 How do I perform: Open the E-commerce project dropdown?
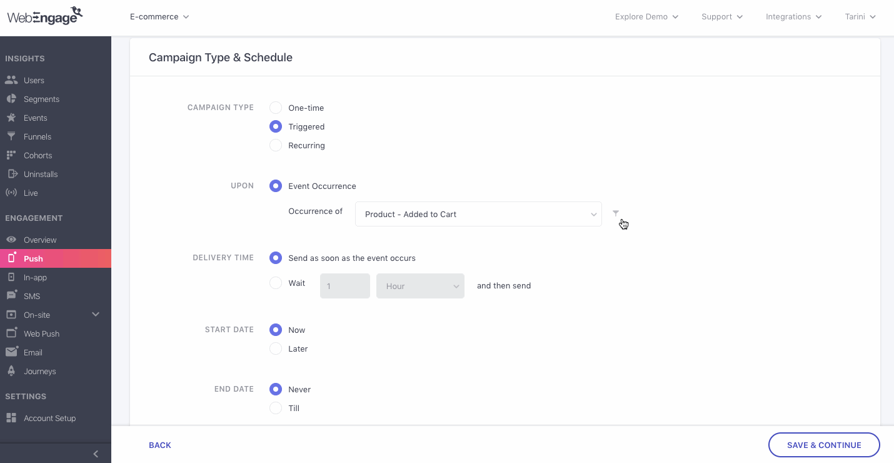pyautogui.click(x=159, y=17)
